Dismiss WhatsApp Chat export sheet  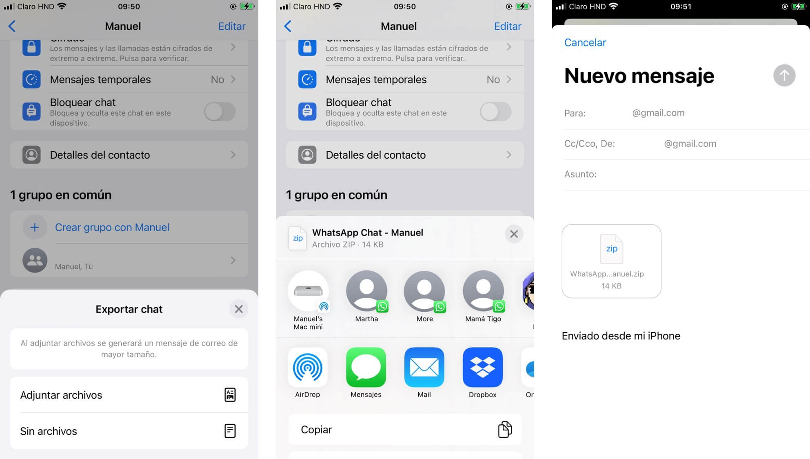(x=513, y=234)
